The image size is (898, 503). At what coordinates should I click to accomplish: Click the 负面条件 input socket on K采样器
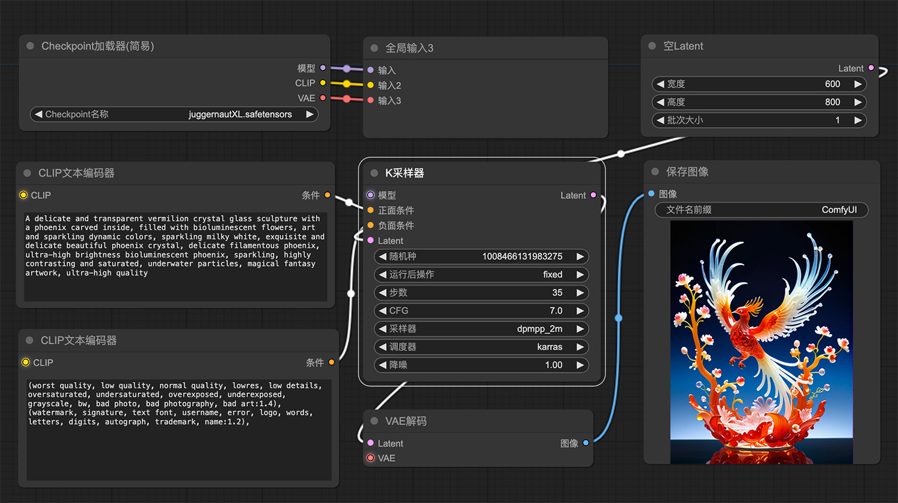point(371,225)
